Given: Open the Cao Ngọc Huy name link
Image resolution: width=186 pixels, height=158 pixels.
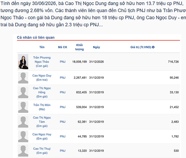Looking at the screenshot, I should coord(42,134).
